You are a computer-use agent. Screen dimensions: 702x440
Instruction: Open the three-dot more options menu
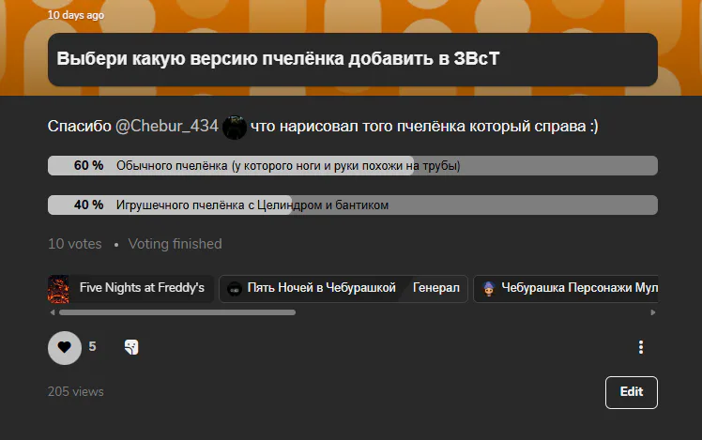(x=641, y=347)
